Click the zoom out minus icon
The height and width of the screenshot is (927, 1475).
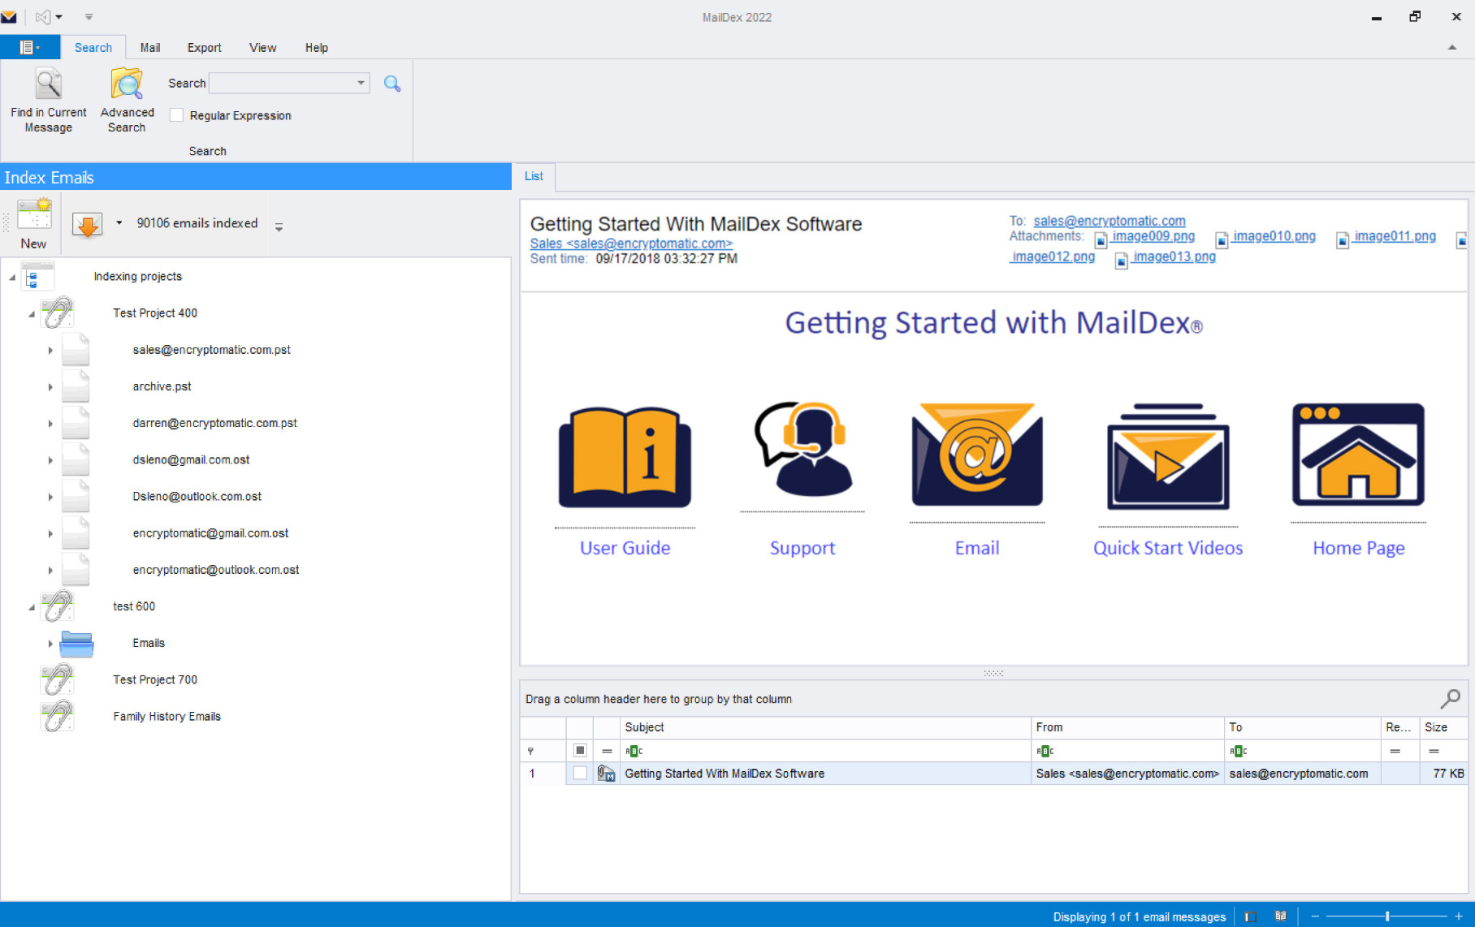(x=1315, y=916)
